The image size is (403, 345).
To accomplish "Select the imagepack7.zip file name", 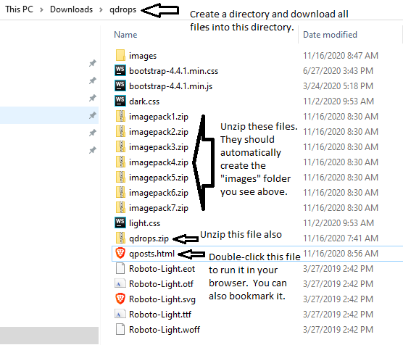I will click(159, 208).
